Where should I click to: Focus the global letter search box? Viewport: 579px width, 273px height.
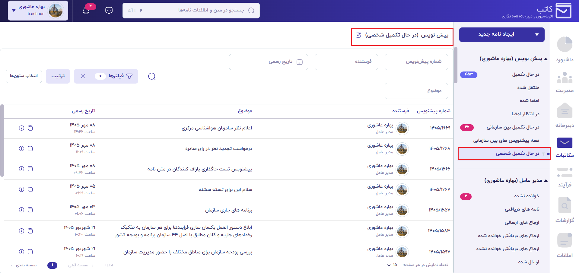[x=191, y=11]
